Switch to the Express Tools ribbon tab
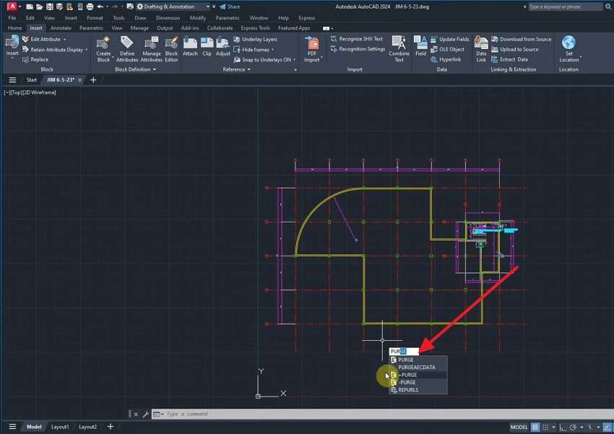 pos(255,27)
